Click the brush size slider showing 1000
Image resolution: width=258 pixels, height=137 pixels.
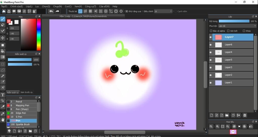(20, 60)
